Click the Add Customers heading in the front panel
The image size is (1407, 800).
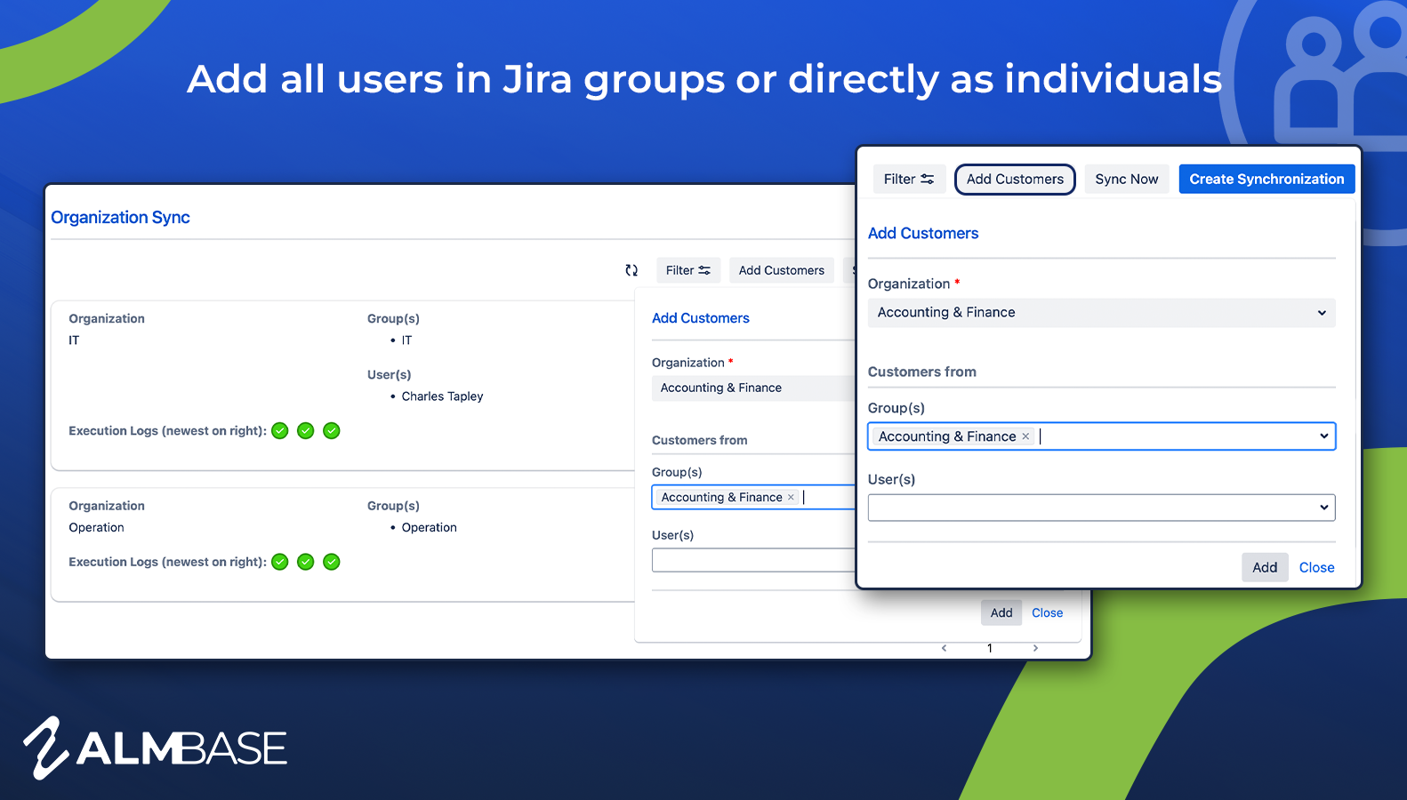pyautogui.click(x=923, y=233)
